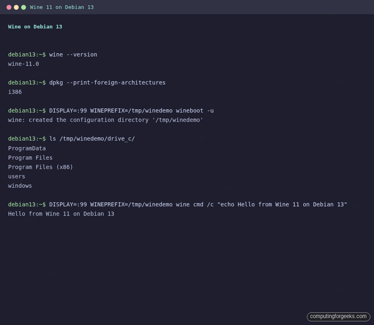Click the Wine on Debian 13 heading
The image size is (374, 325).
click(x=35, y=27)
